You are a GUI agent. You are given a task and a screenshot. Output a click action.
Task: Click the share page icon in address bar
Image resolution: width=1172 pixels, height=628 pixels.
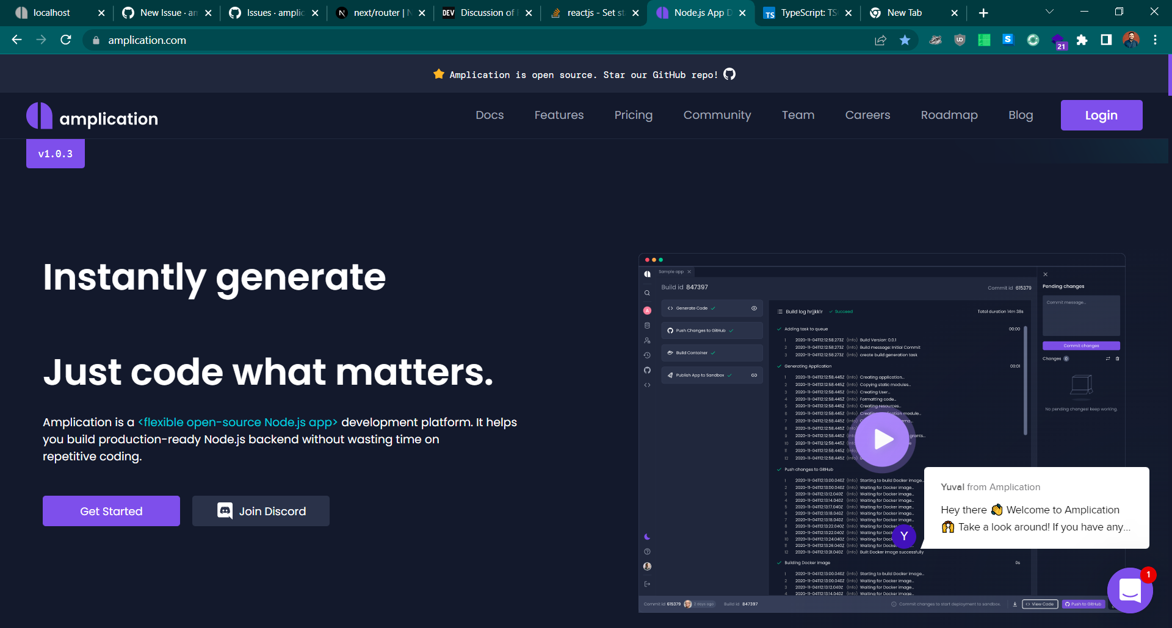coord(880,40)
